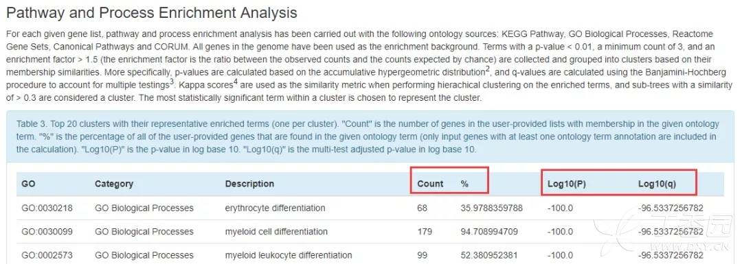Sort by Category column header
Viewport: 742px width, 264px height.
click(113, 184)
